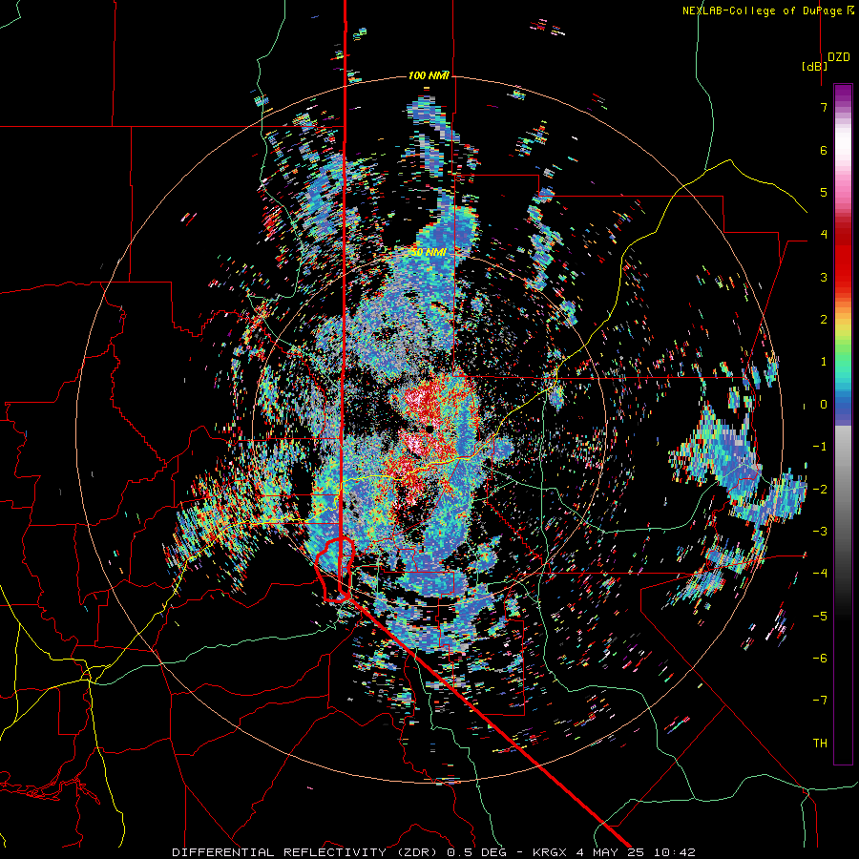Screen dimensions: 859x859
Task: Click the 7 value on the color scale
Action: click(x=824, y=107)
